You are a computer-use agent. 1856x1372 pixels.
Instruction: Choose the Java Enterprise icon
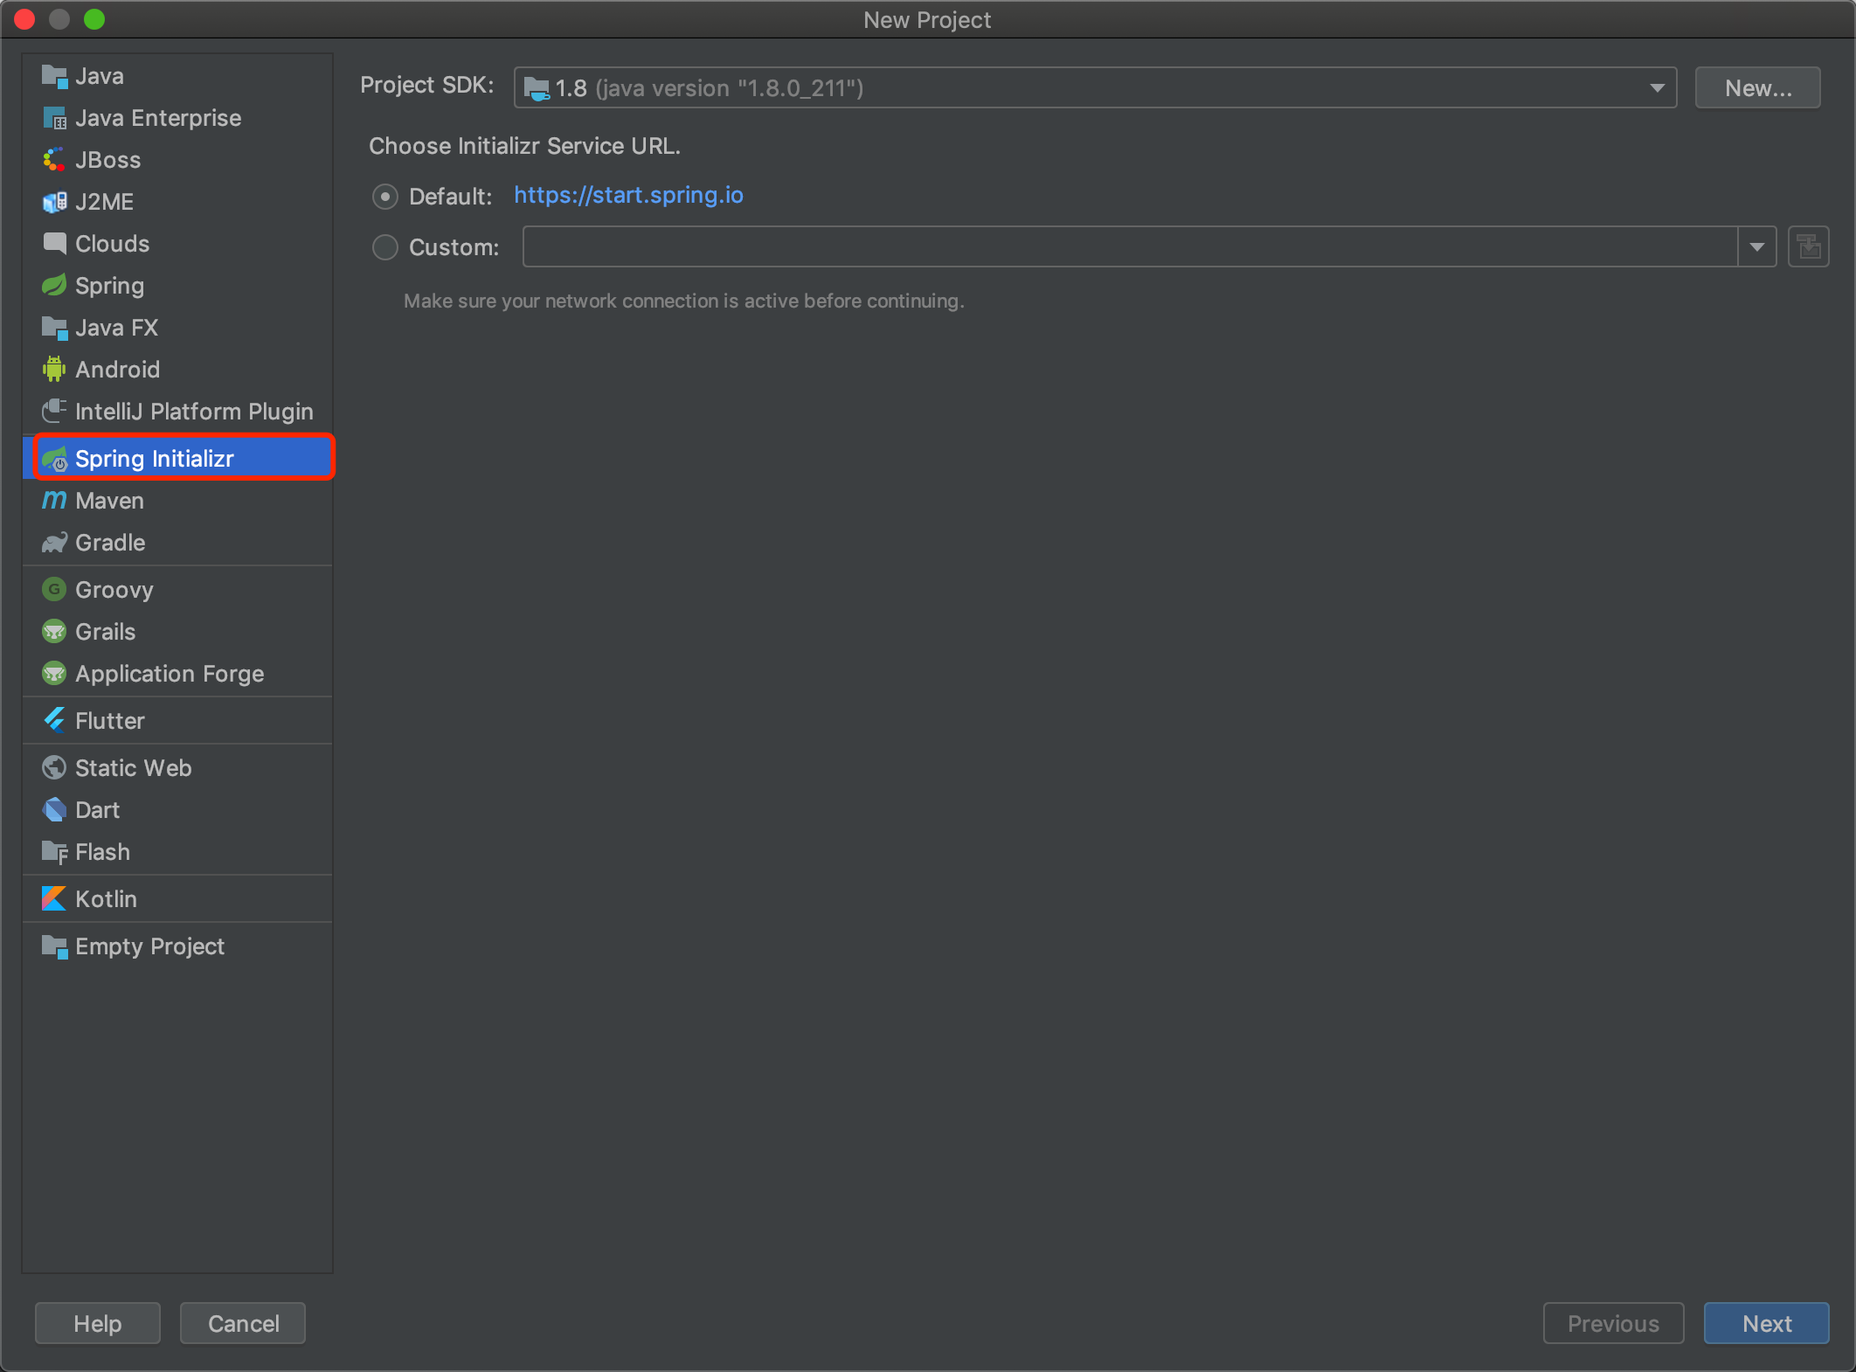click(54, 118)
